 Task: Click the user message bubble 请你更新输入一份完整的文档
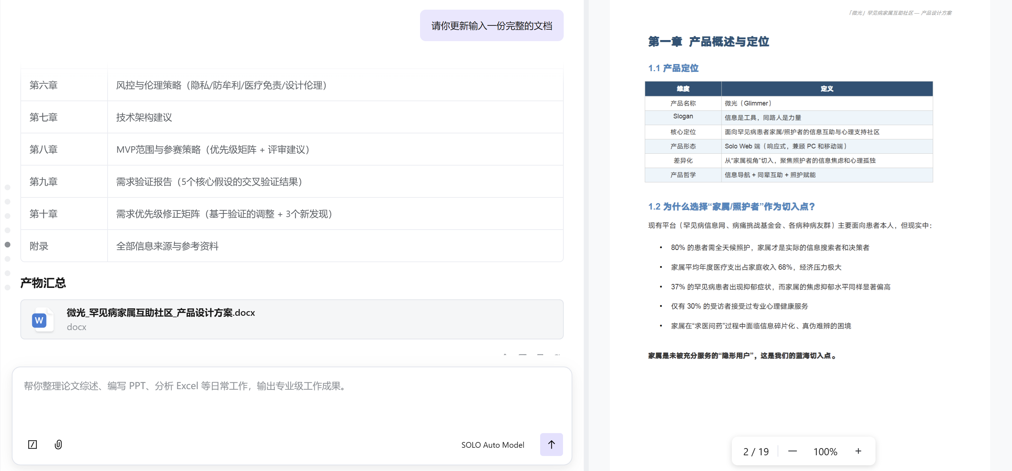pyautogui.click(x=491, y=25)
